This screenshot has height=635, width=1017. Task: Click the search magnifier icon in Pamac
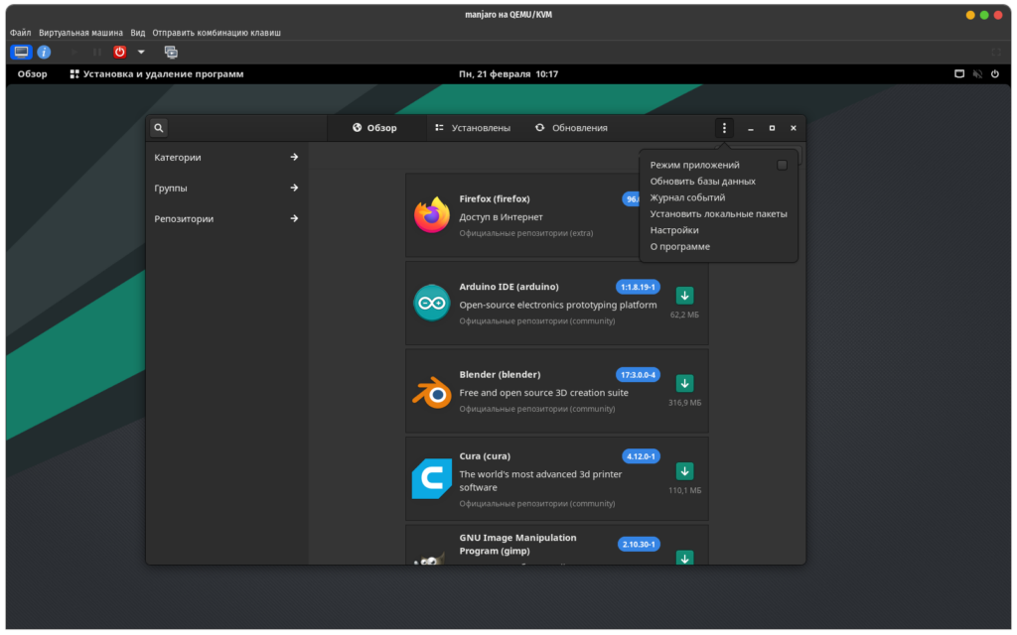[x=159, y=128]
